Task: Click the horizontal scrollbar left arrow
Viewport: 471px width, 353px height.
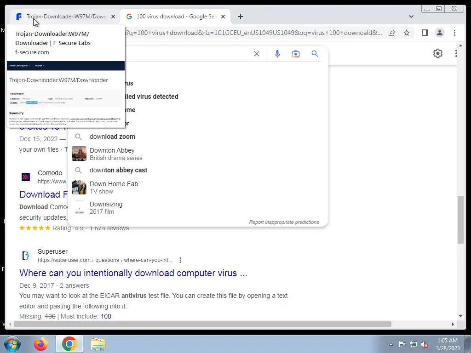Action: click(x=10, y=324)
